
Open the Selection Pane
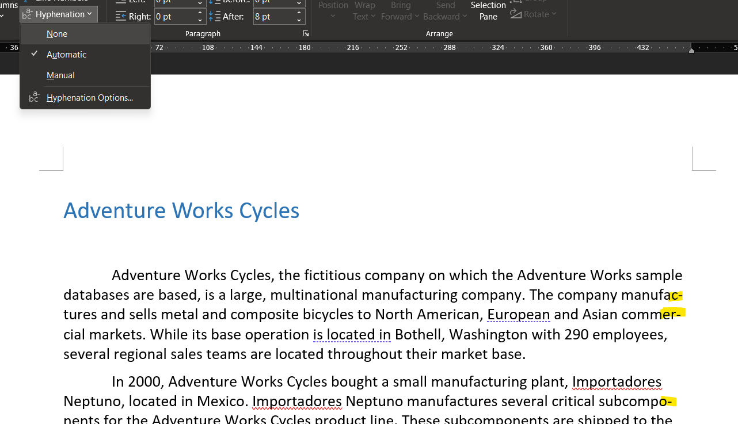coord(488,11)
